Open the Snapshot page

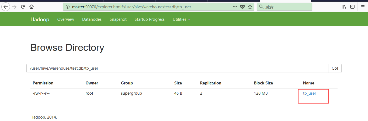[x=118, y=19]
